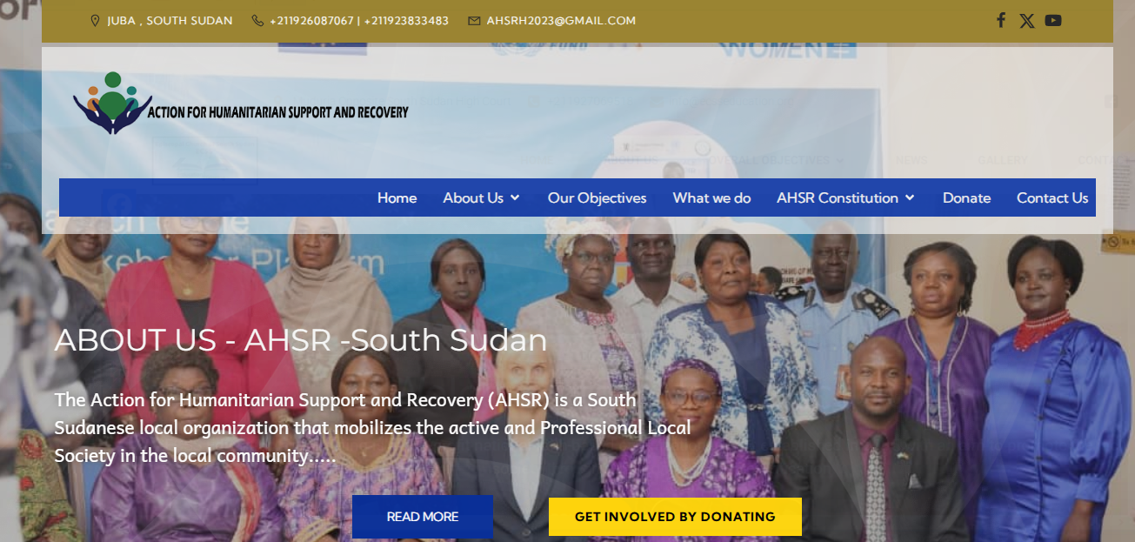Open the Contact Us menu item
The width and height of the screenshot is (1135, 542).
[x=1052, y=197]
